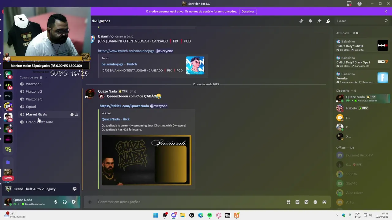Select offline member Artur
This screenshot has height=220, width=392.
click(362, 202)
